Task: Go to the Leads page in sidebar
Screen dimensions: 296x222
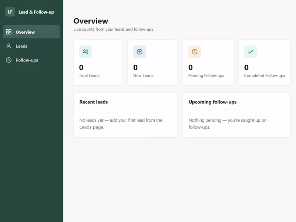Action: click(x=31, y=46)
